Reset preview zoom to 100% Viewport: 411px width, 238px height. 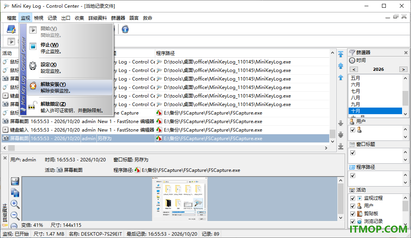(x=14, y=226)
